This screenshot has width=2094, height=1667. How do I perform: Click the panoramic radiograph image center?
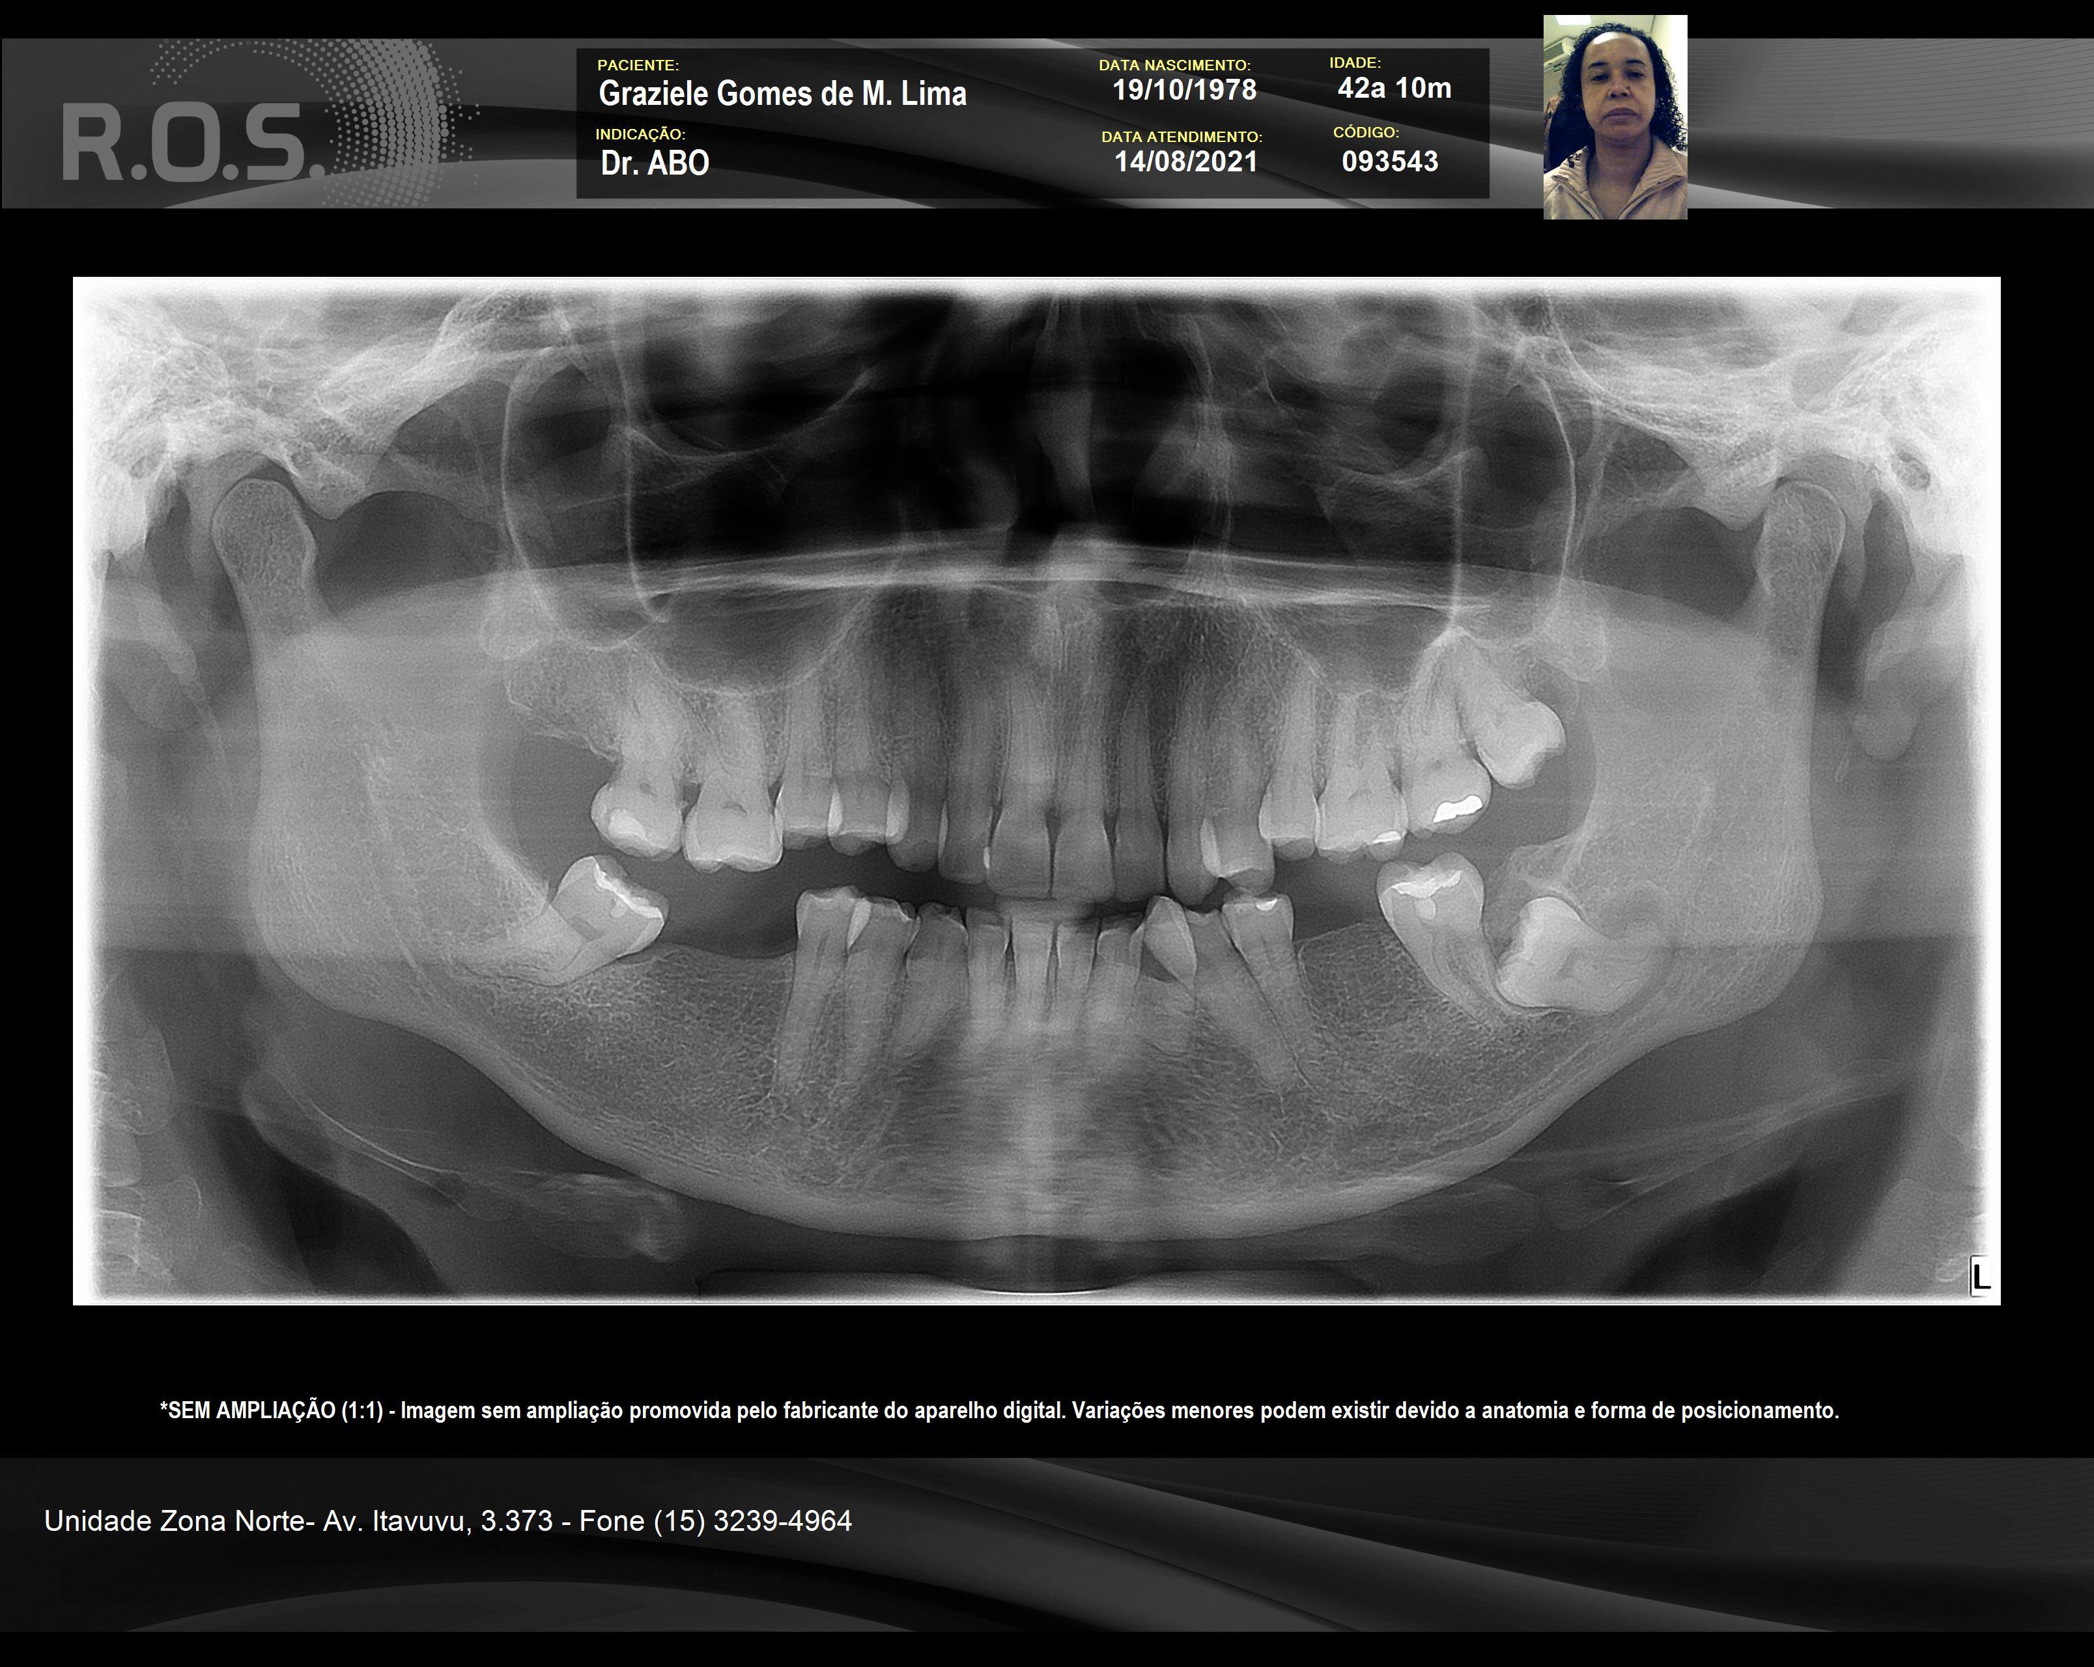(x=1036, y=791)
